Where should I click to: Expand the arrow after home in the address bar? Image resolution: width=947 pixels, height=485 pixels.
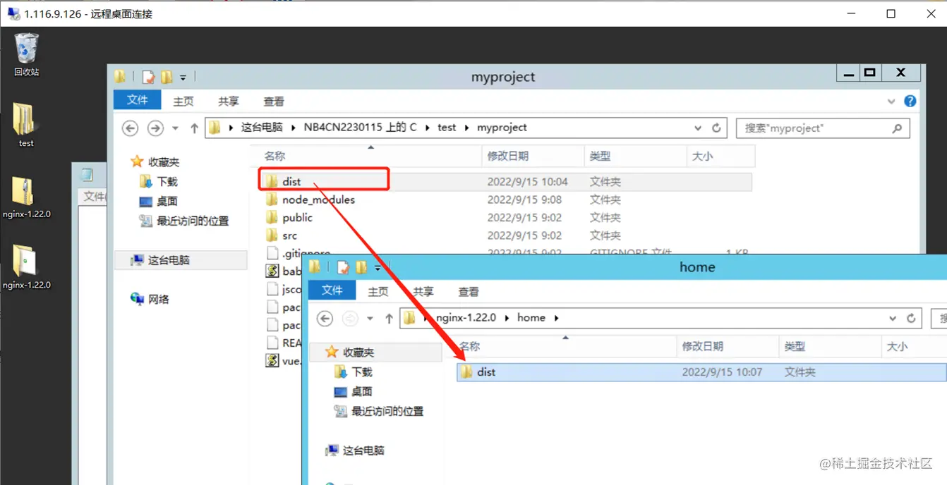[556, 319]
